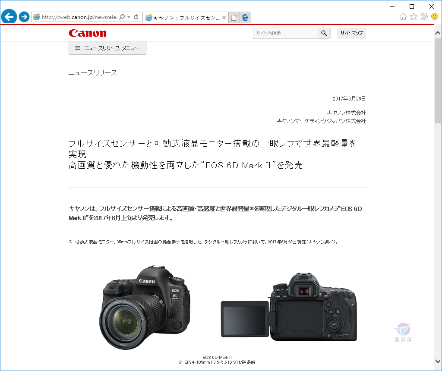Open Favorites with the star icon
The width and height of the screenshot is (442, 371).
tap(414, 17)
